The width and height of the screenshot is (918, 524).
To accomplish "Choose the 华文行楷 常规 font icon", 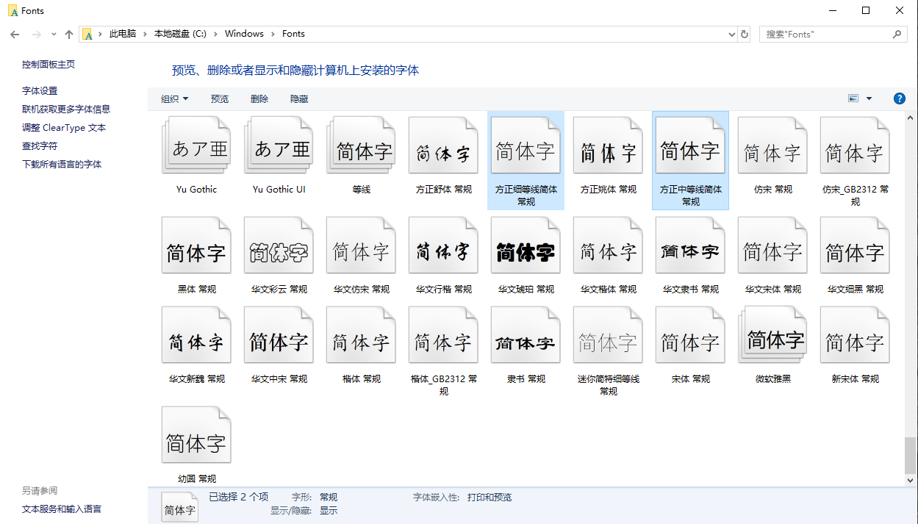I will coord(443,245).
